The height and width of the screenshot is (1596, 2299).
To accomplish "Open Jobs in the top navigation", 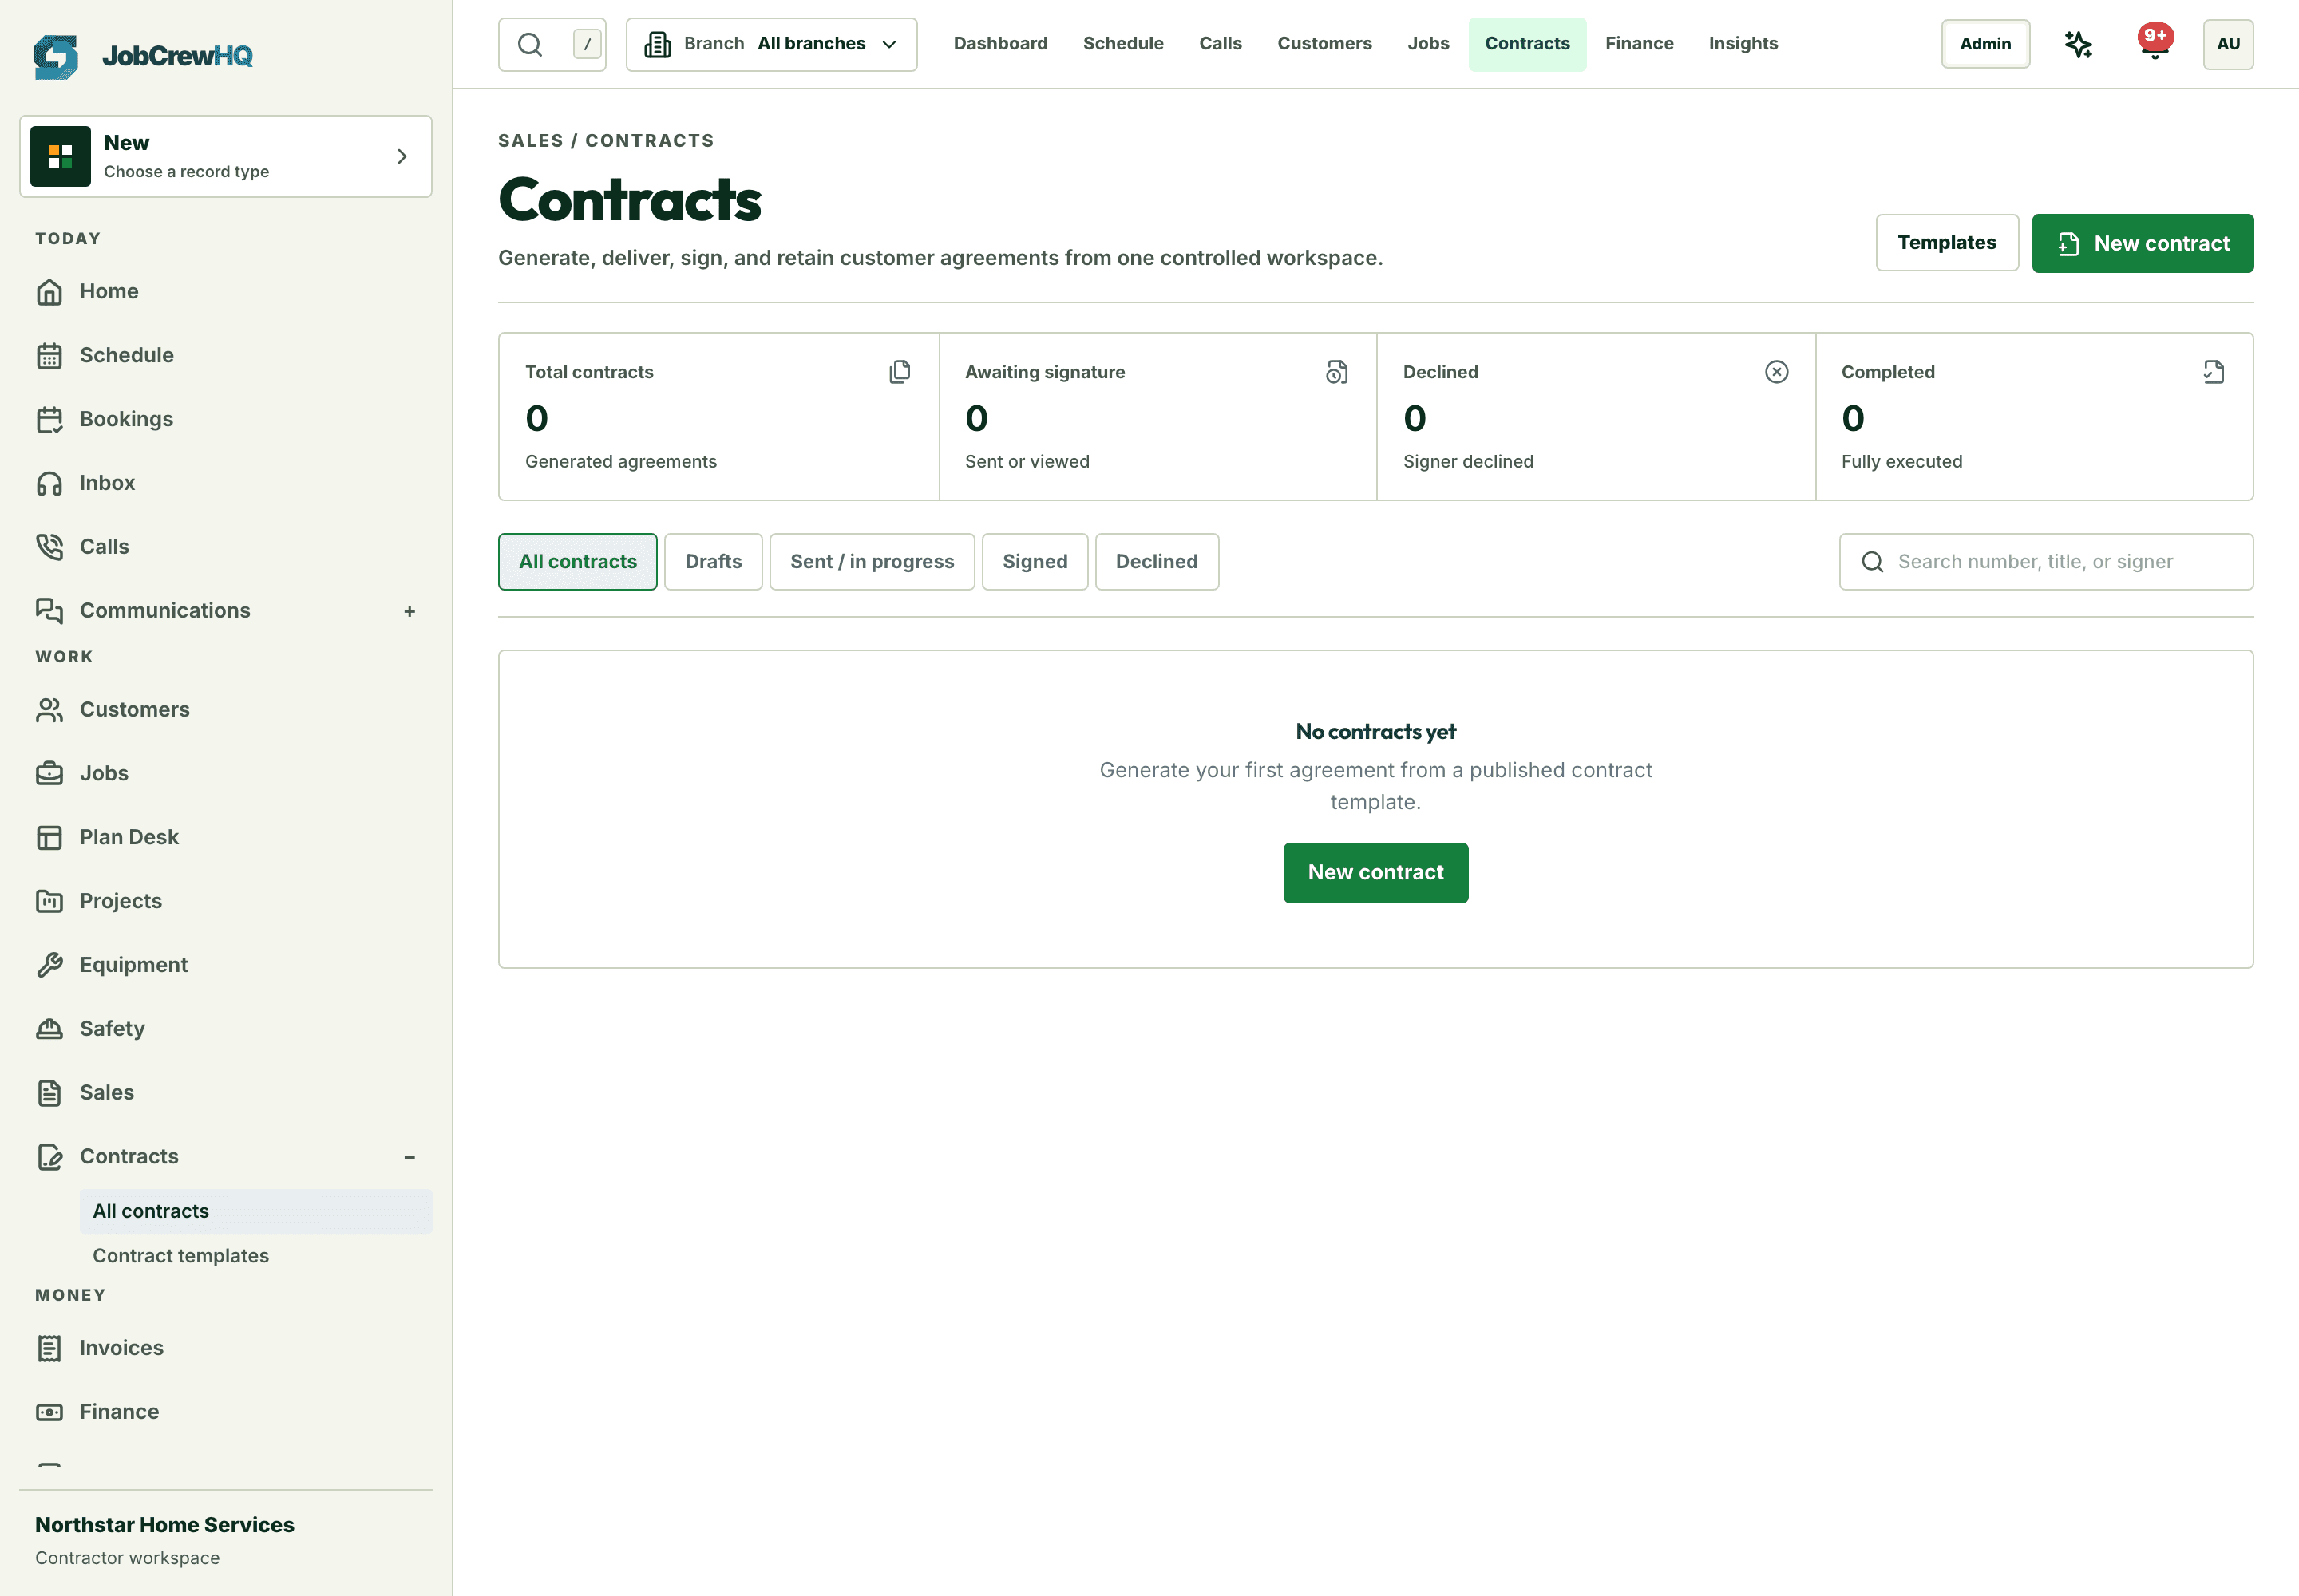I will pos(1427,44).
